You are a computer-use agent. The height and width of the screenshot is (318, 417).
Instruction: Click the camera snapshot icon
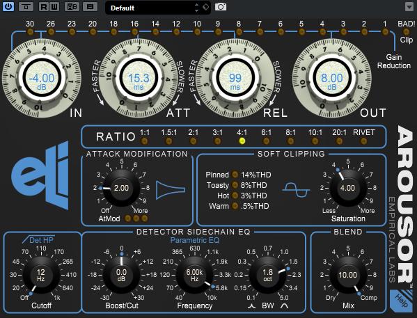(221, 7)
